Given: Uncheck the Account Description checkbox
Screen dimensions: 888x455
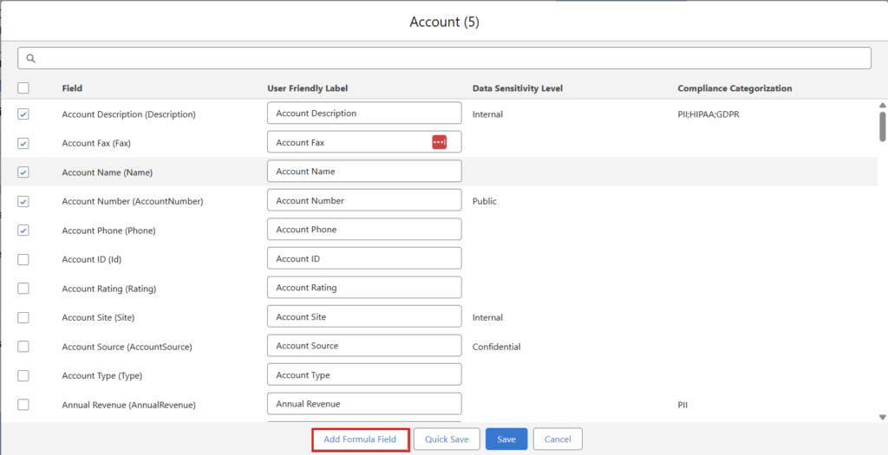Looking at the screenshot, I should coord(23,114).
